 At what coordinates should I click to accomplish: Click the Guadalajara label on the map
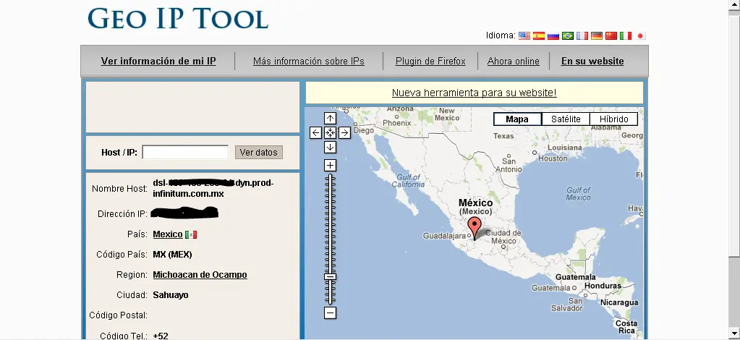[x=444, y=236]
